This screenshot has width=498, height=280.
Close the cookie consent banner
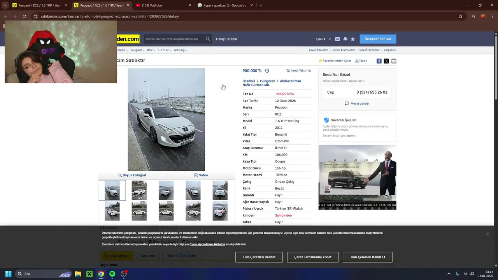click(487, 234)
